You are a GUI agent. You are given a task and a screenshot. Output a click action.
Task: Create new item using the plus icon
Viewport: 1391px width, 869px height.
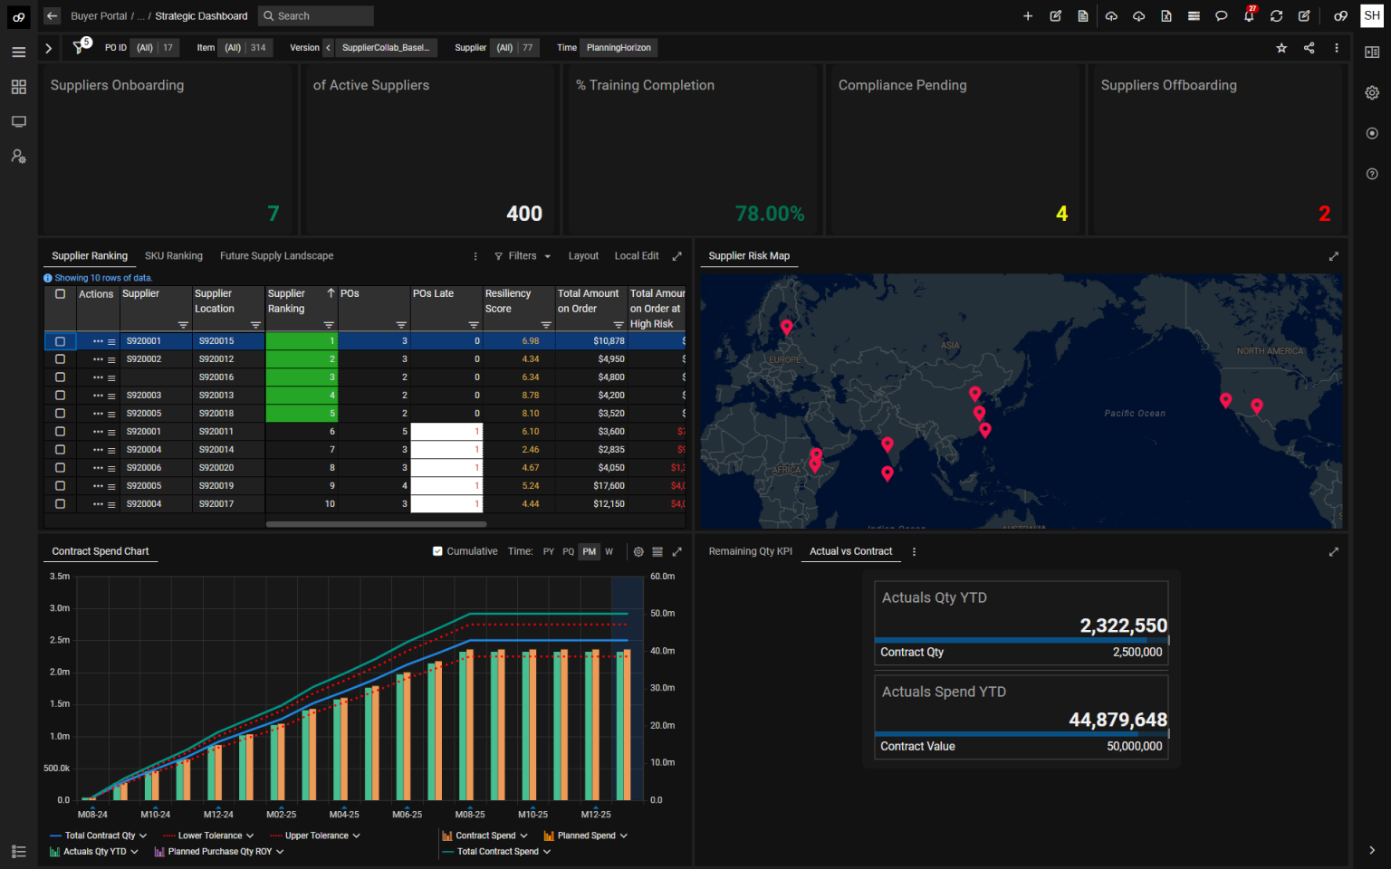pyautogui.click(x=1027, y=15)
